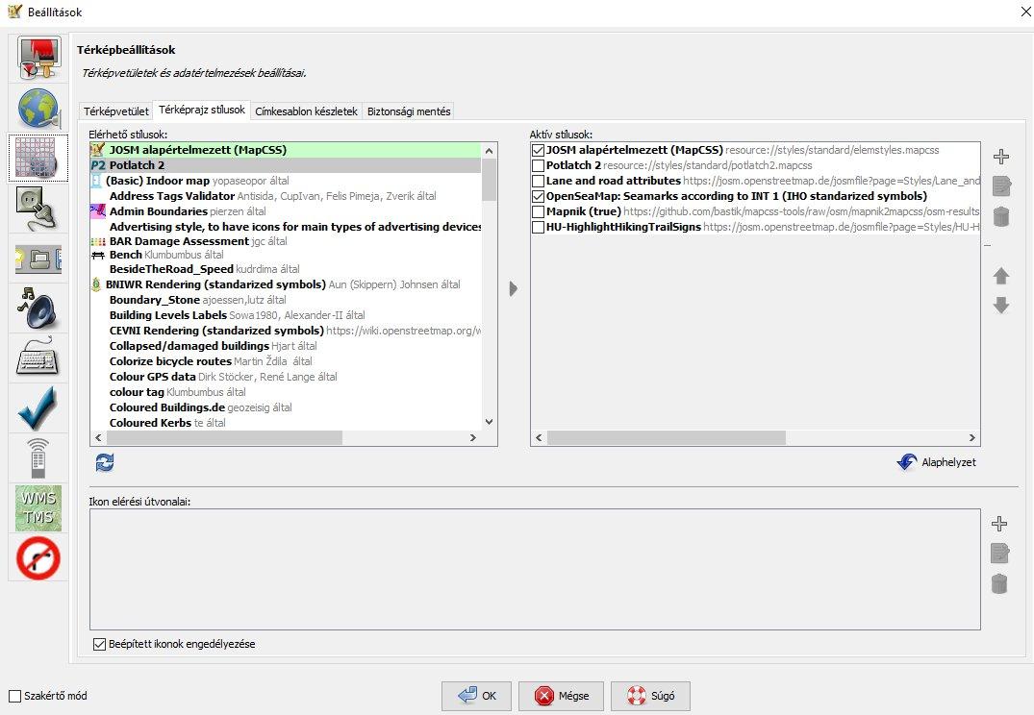Open plugins settings with the power plug icon
This screenshot has width=1034, height=715.
point(38,209)
